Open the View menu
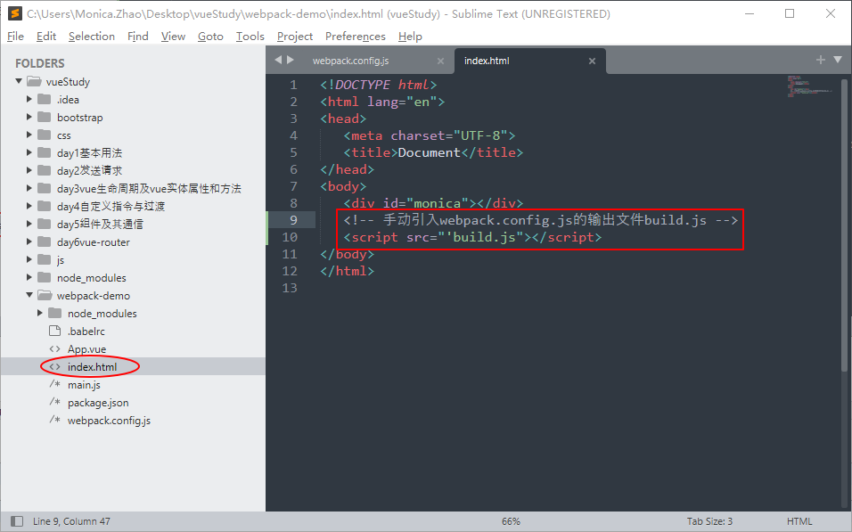Screen dimensions: 852x532 pos(173,37)
